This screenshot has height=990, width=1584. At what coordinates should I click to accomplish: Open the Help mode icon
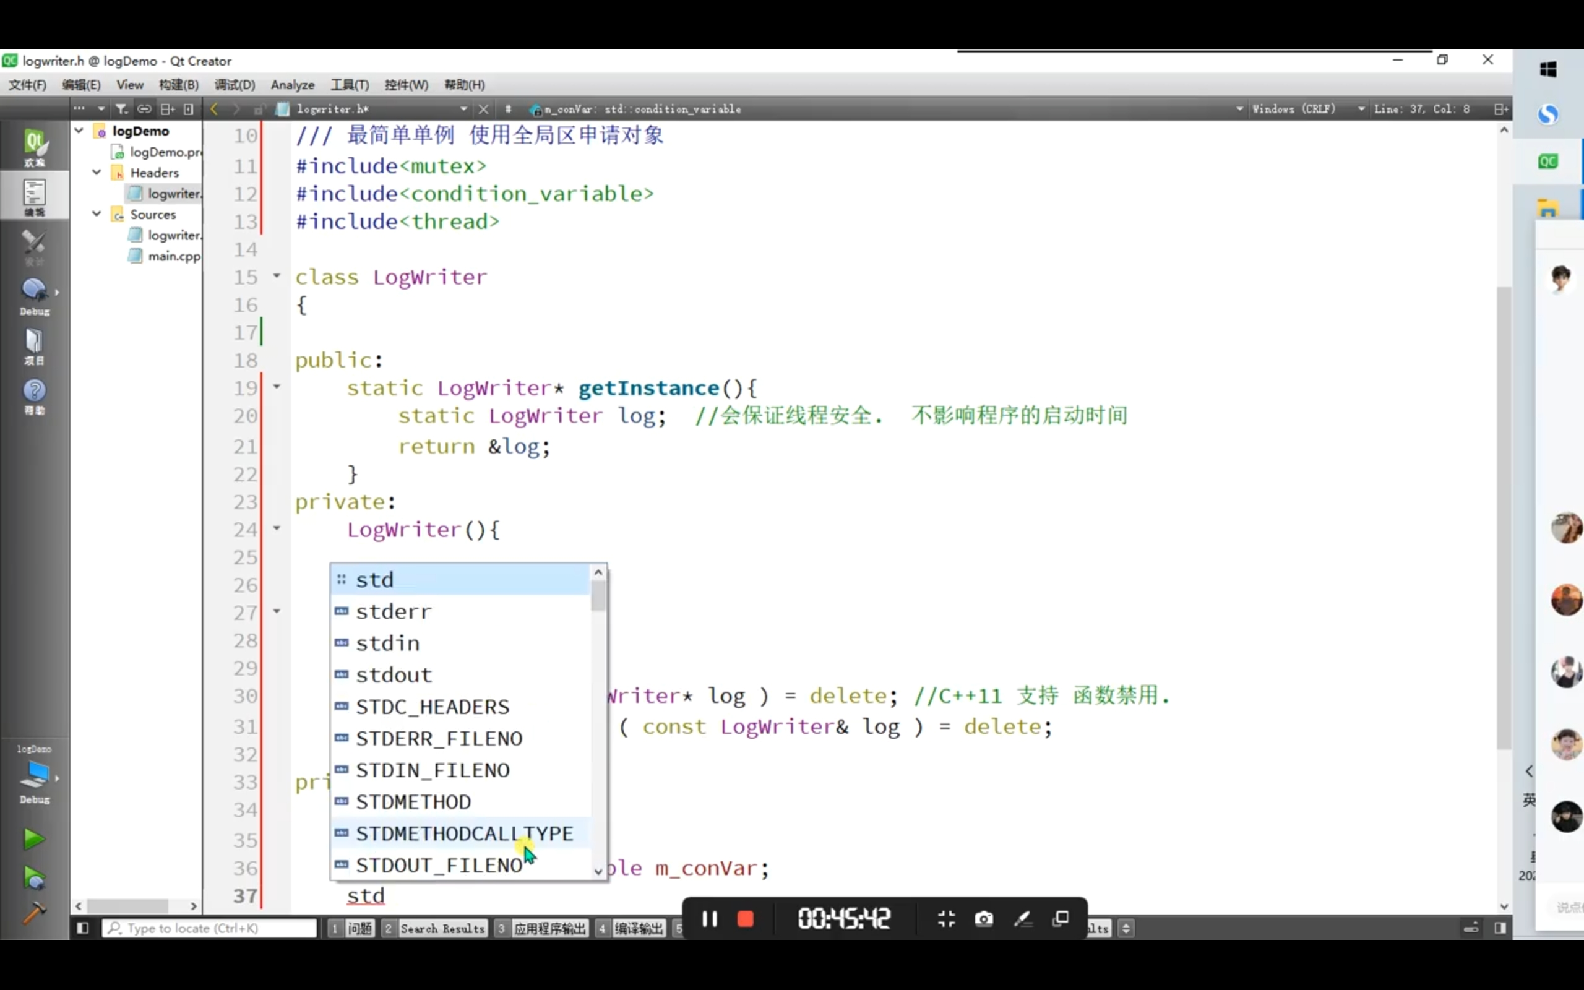tap(34, 396)
